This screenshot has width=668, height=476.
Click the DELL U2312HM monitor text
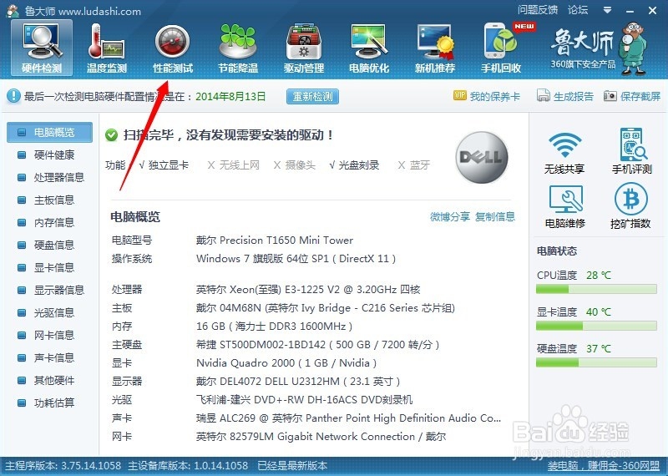(298, 382)
